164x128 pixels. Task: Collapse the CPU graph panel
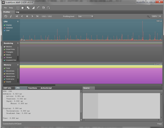[18, 21]
